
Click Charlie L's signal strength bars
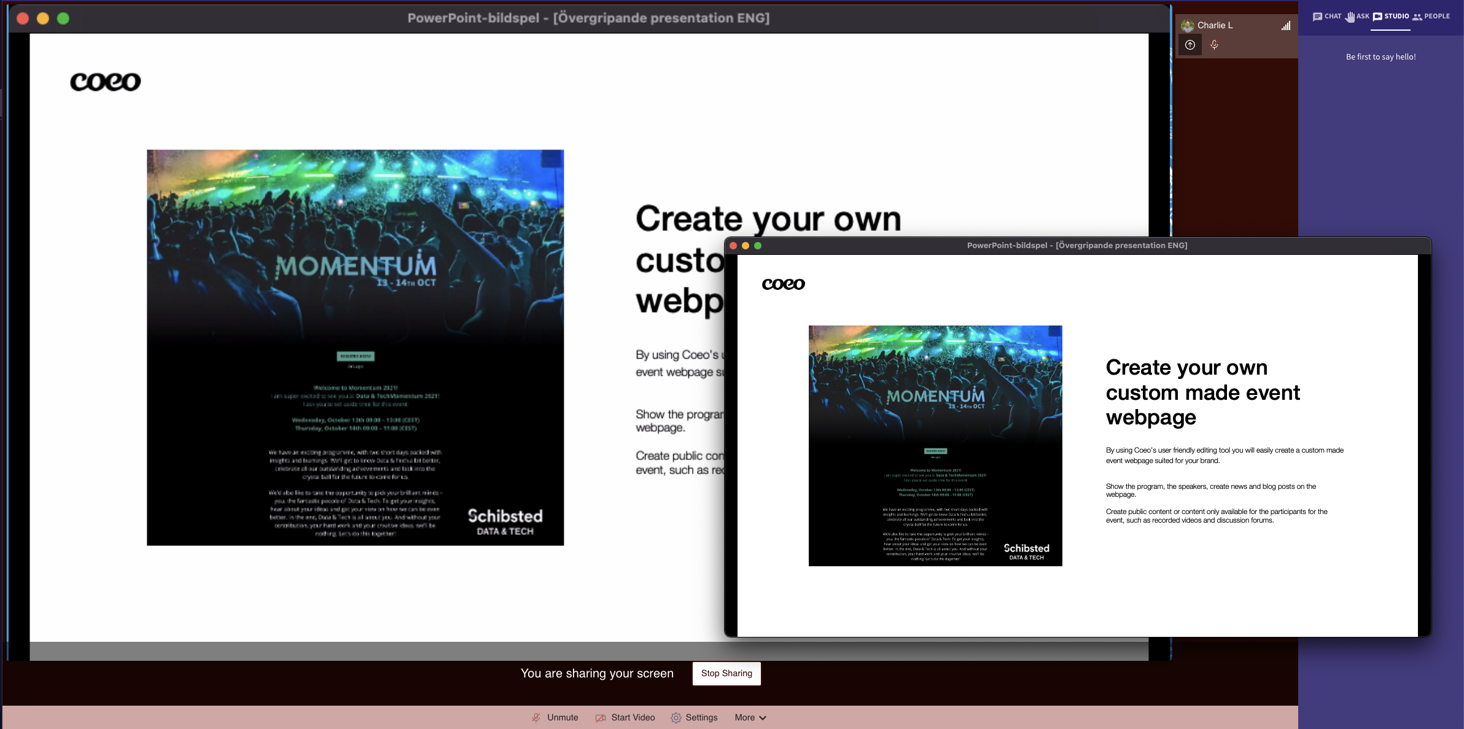click(1285, 26)
